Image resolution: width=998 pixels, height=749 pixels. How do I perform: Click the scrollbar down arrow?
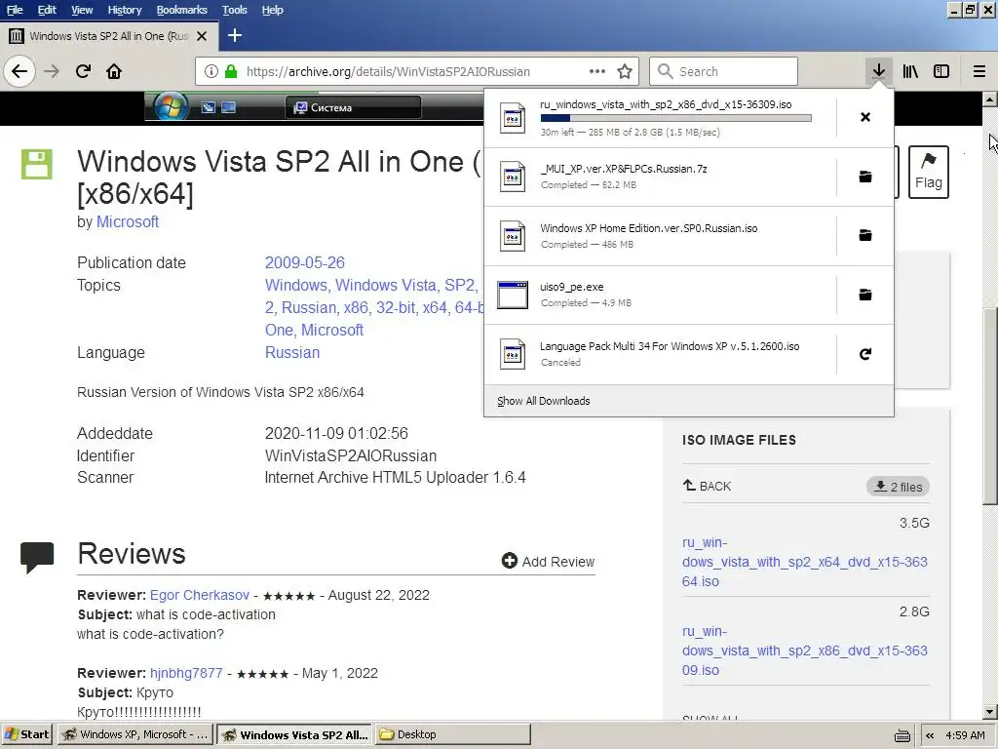click(x=990, y=712)
